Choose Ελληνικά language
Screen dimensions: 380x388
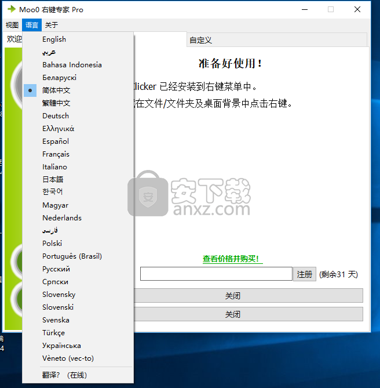coord(78,129)
